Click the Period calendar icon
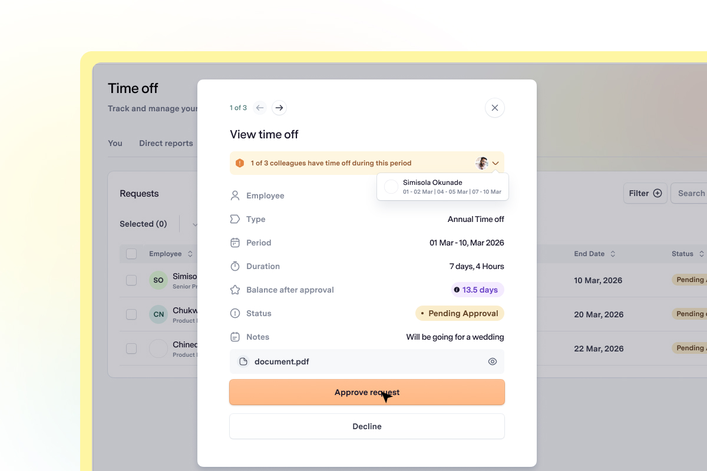This screenshot has width=707, height=471. (x=235, y=243)
